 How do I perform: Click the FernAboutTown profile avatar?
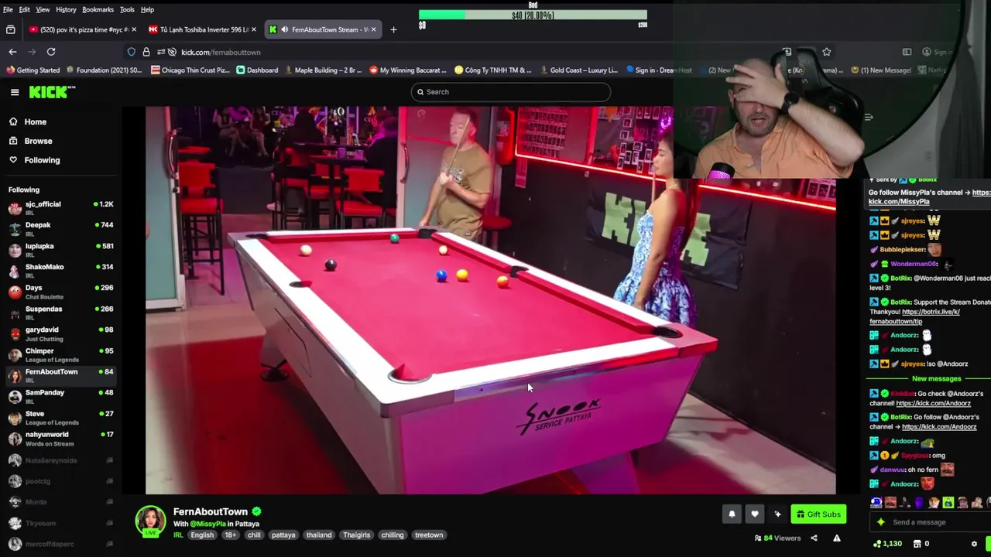pyautogui.click(x=150, y=521)
